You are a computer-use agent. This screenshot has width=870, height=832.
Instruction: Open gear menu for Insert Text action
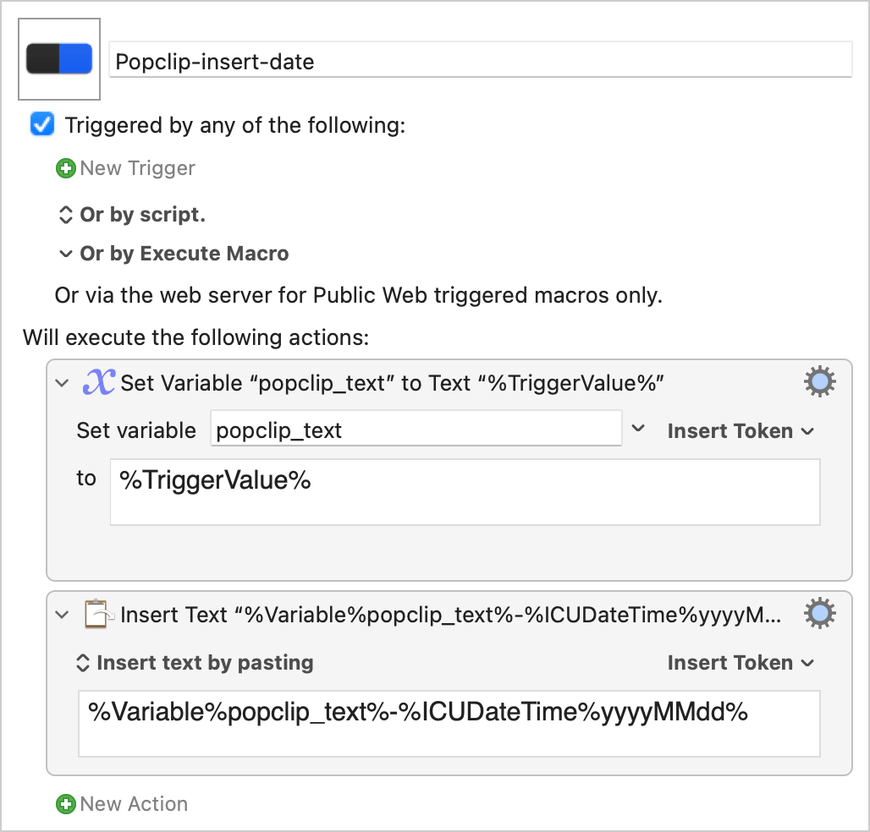pos(819,614)
